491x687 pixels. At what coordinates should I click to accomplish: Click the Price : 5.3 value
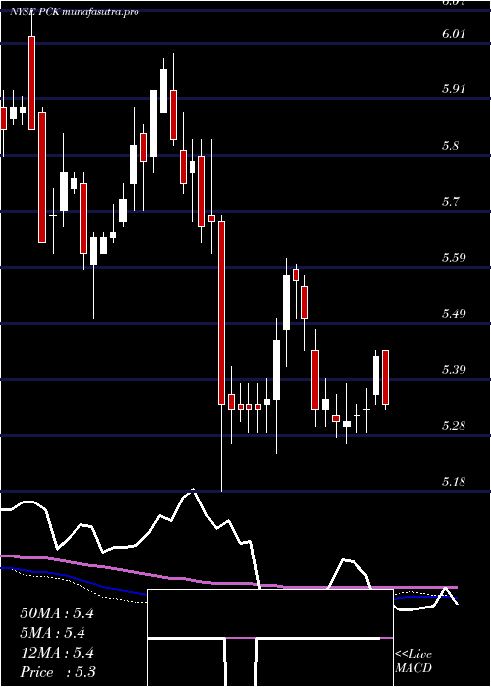[58, 672]
